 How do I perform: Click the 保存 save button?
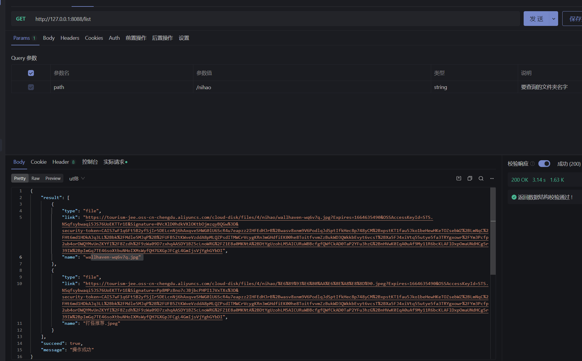pos(576,18)
